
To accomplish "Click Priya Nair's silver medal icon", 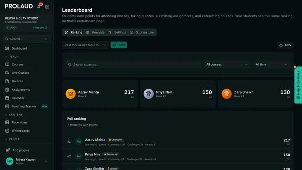I will point(148,94).
